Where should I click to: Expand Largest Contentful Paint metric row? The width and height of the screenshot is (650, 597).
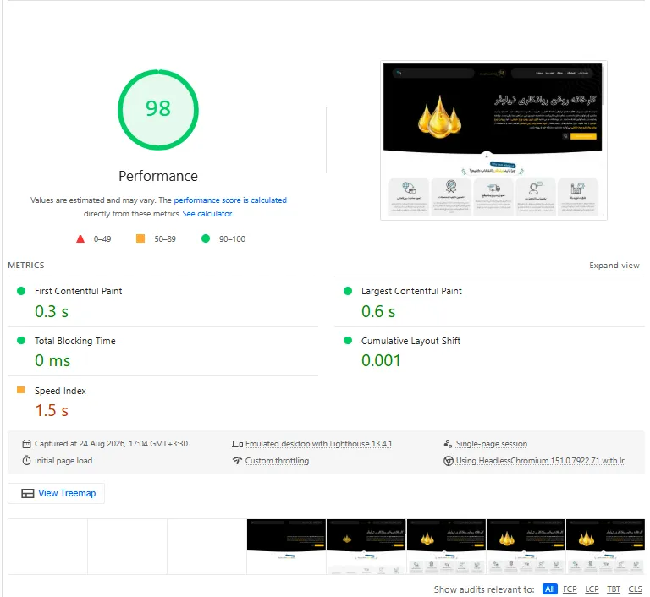489,302
